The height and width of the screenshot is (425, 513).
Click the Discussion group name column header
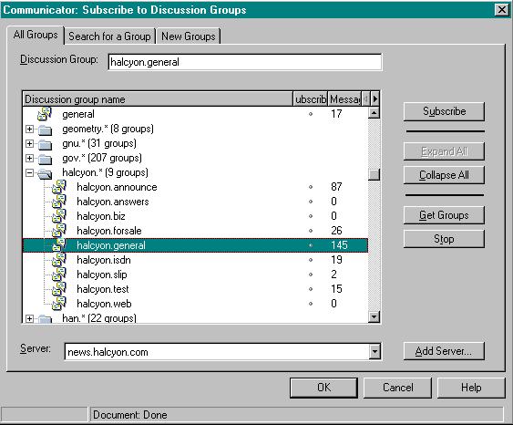click(158, 98)
